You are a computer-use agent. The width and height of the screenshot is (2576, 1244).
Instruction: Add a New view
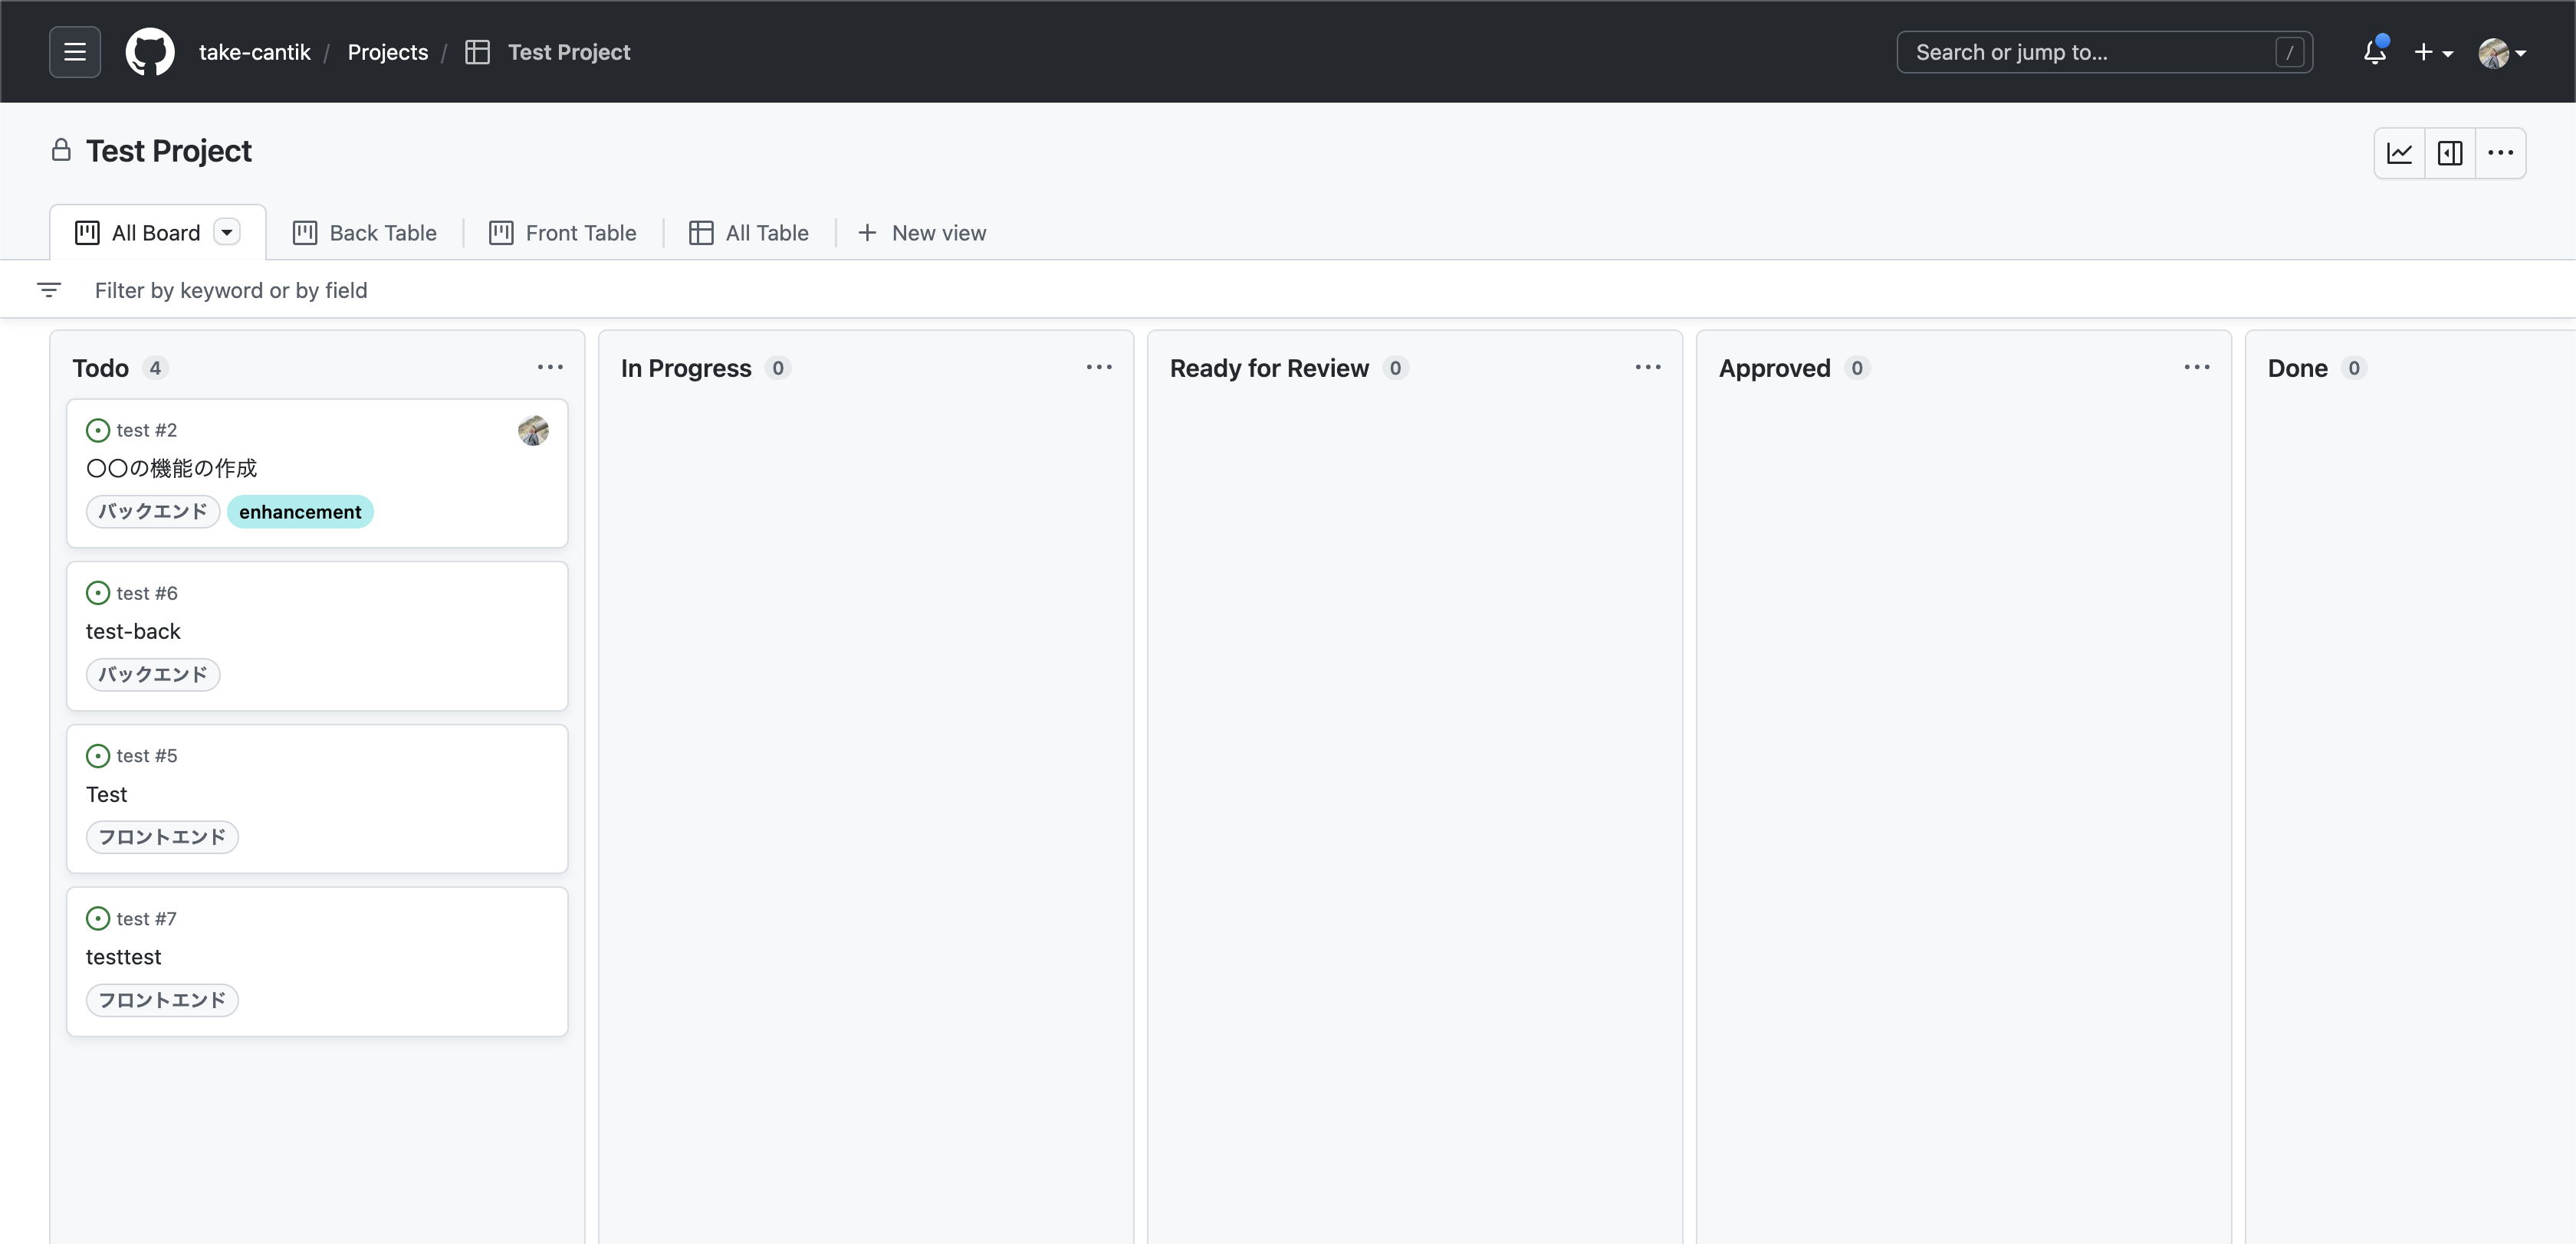922,233
